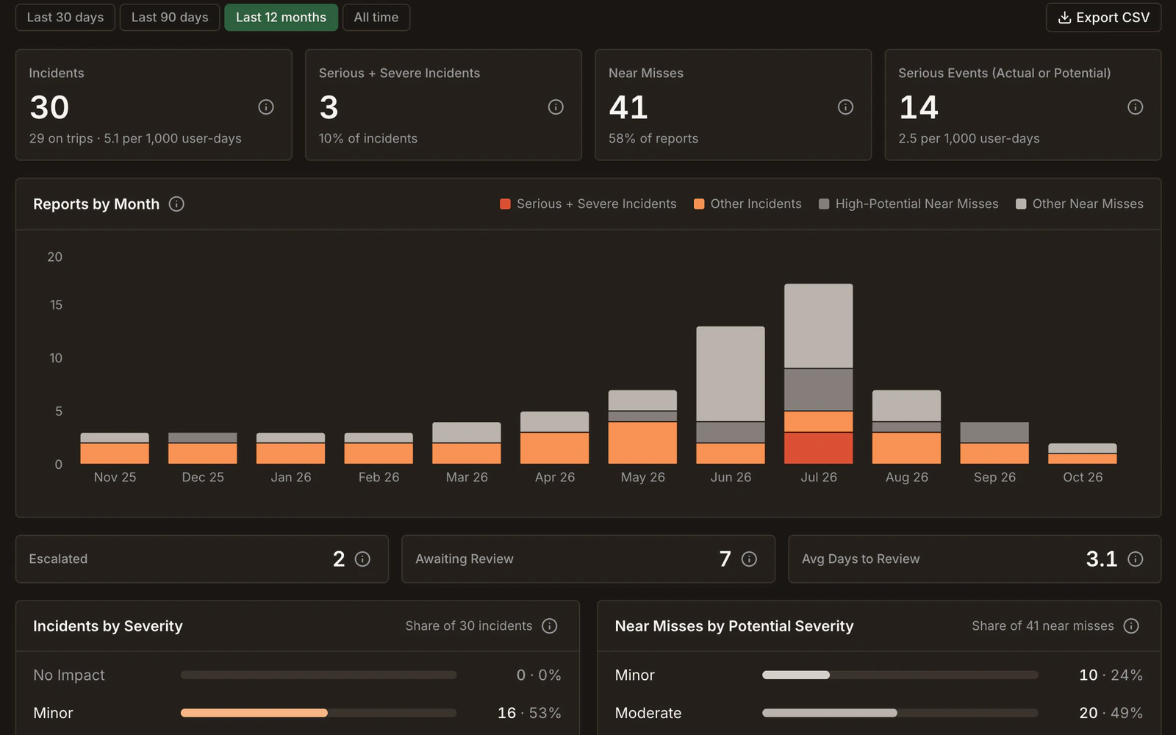The height and width of the screenshot is (735, 1176).
Task: Click the '16 · 53%' Minor incidents value
Action: 529,713
